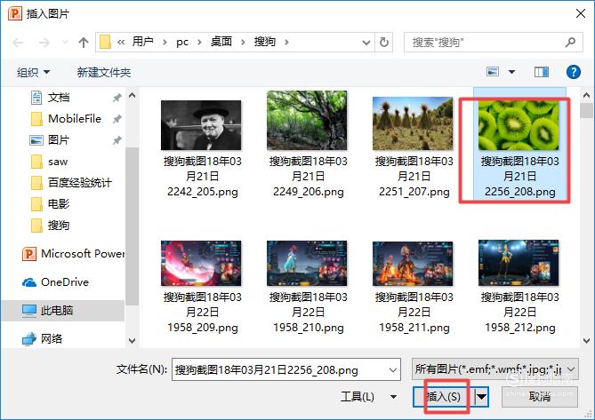This screenshot has height=420, width=595.
Task: Open the saw folder in sidebar
Action: (x=49, y=162)
